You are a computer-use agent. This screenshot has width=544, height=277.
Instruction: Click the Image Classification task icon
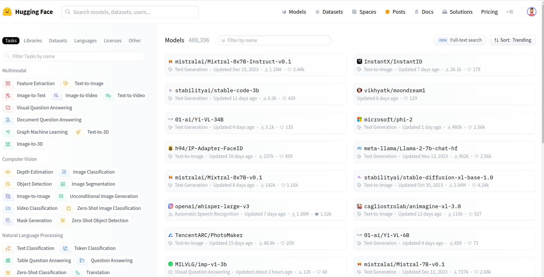pos(64,172)
